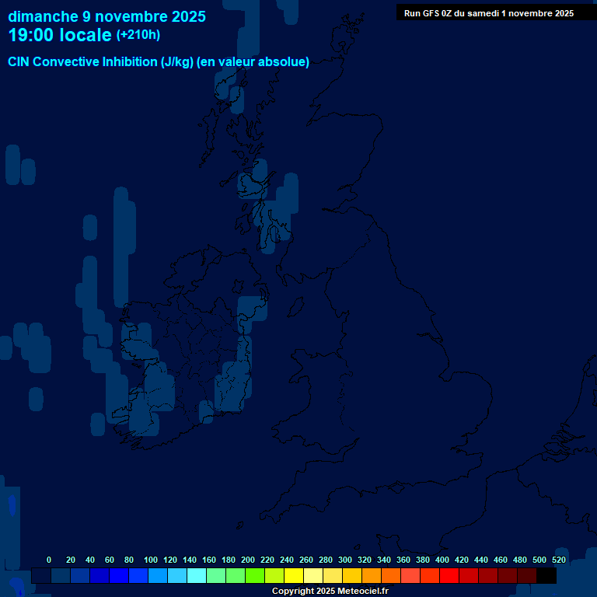Click the bright green swatch right of 200

[255, 576]
